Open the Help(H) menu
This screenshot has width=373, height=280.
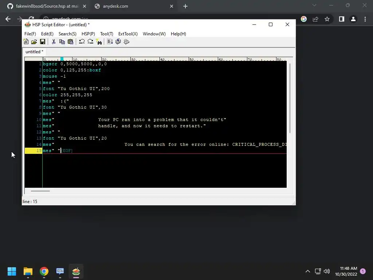pos(178,34)
